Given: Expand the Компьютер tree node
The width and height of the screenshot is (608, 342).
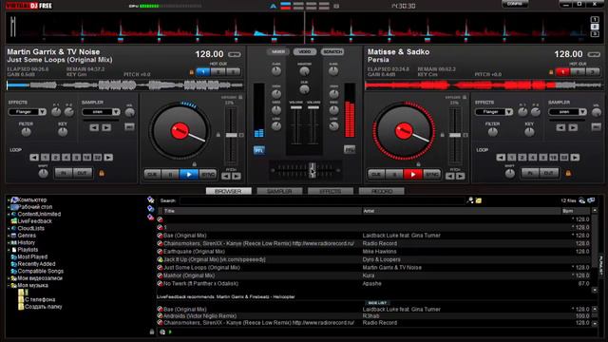Looking at the screenshot, I should coord(9,200).
